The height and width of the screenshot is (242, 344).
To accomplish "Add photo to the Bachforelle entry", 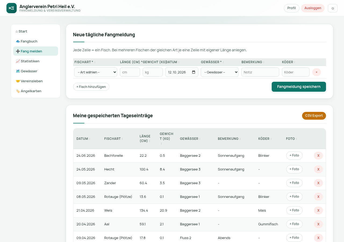I will click(x=294, y=155).
